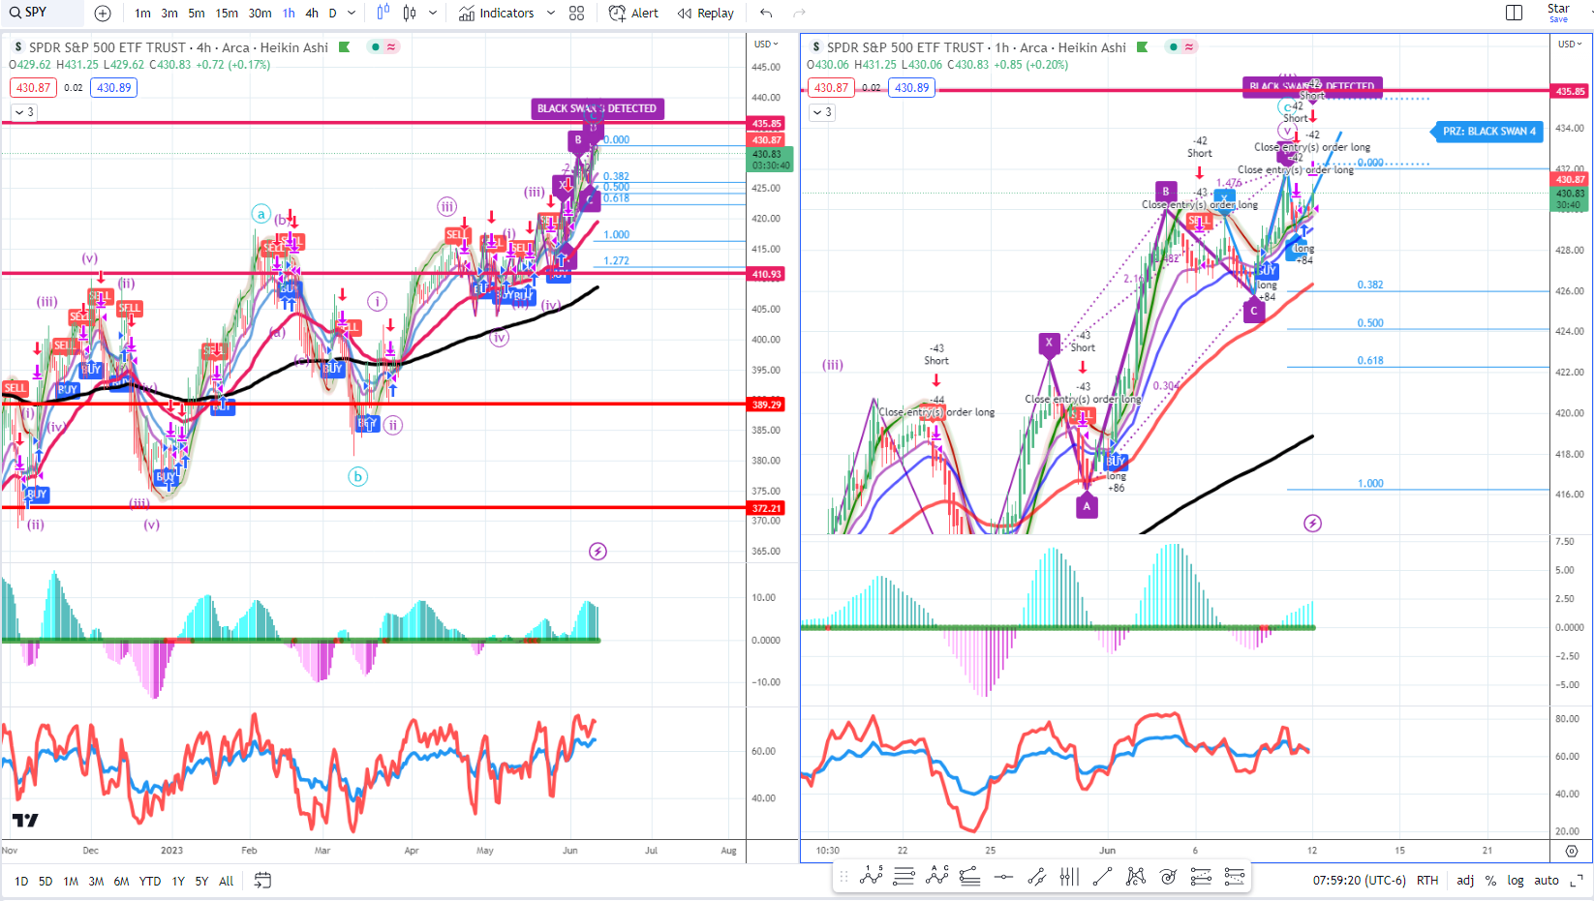
Task: Open the SPY symbol search
Action: [41, 13]
